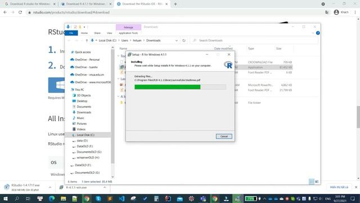Open Visual Studio Code from the taskbar
This screenshot has width=360, height=203.
tap(121, 198)
